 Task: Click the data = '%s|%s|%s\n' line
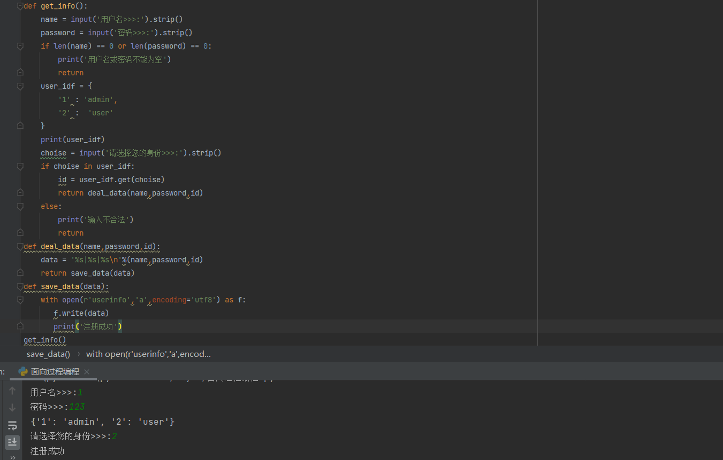pyautogui.click(x=122, y=260)
